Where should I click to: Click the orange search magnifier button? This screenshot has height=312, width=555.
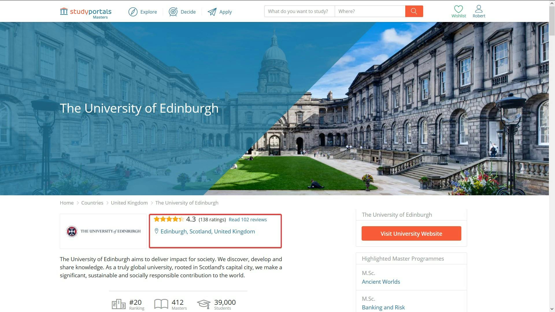coord(414,11)
